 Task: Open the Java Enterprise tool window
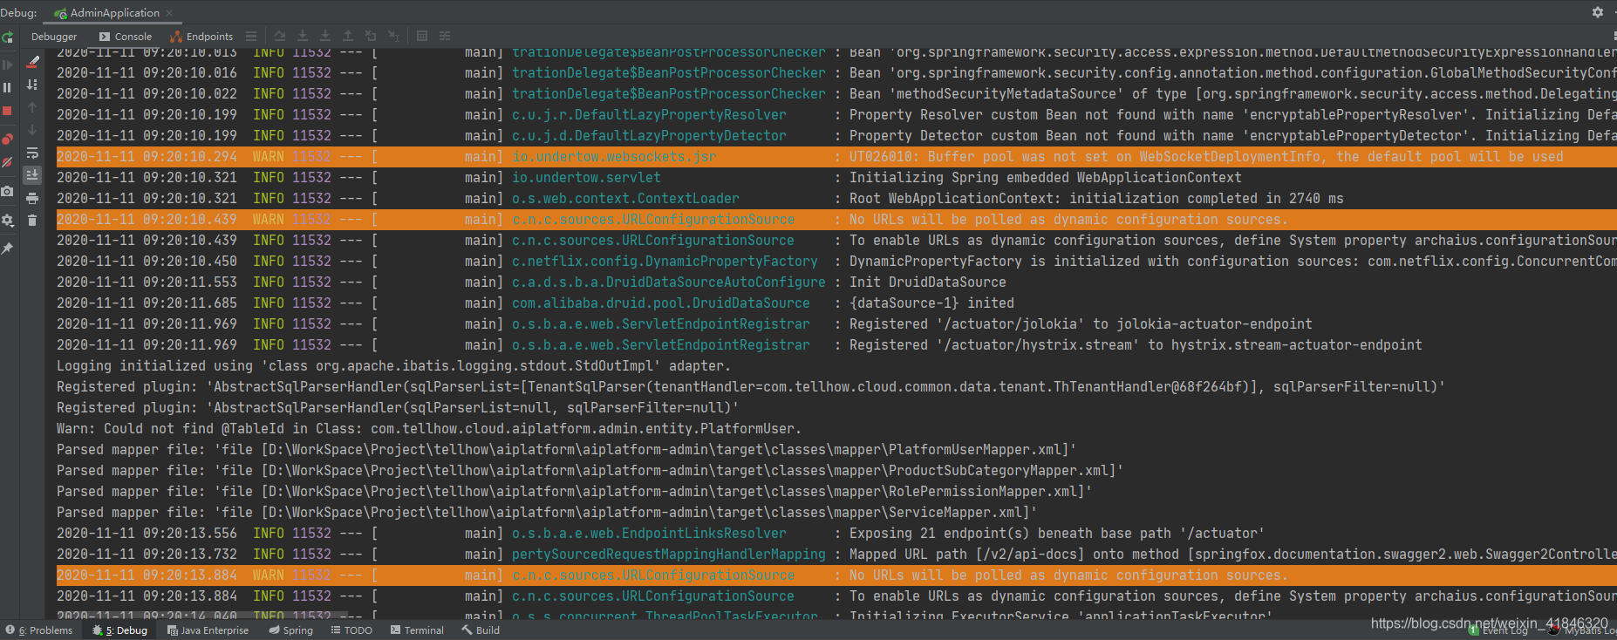(208, 630)
